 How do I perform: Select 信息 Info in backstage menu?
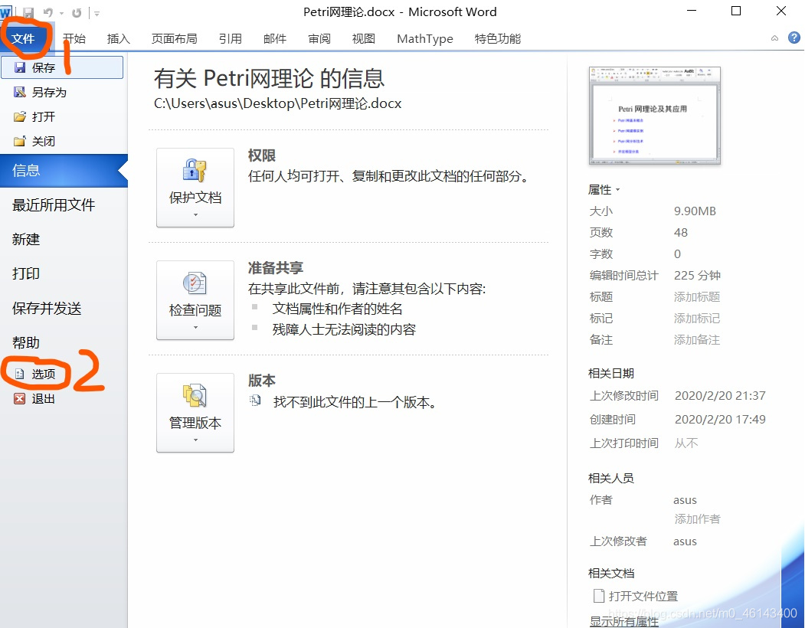pyautogui.click(x=64, y=171)
